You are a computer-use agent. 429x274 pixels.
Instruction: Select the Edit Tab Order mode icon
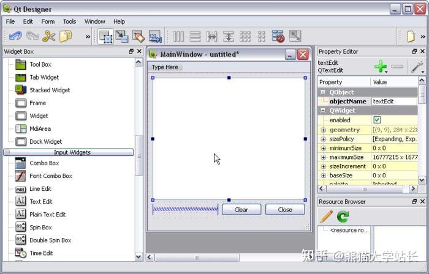click(155, 36)
